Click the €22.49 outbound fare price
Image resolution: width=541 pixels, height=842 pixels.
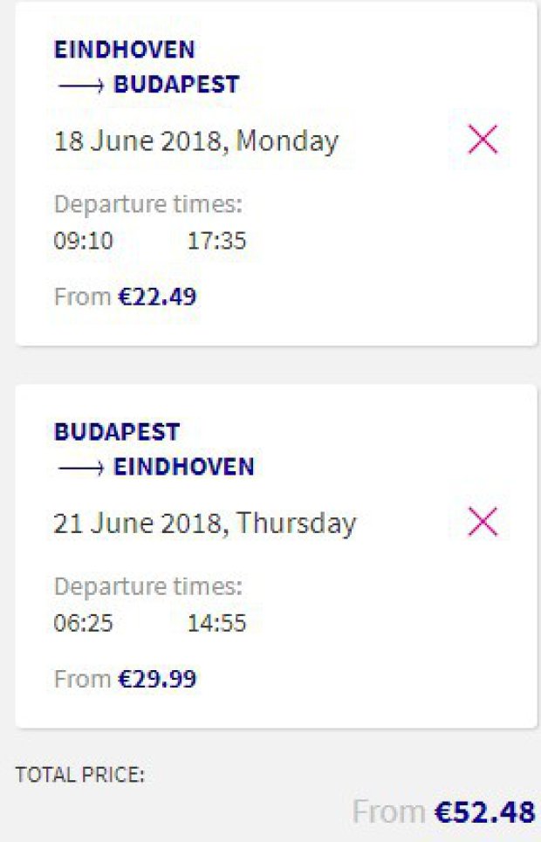(157, 297)
